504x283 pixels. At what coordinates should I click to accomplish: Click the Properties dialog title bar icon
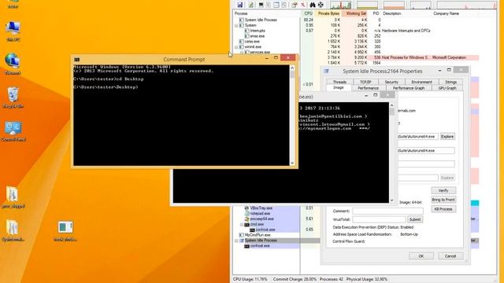point(326,72)
